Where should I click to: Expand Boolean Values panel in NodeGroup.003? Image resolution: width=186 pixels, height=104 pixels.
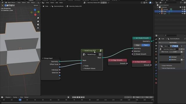(89, 68)
